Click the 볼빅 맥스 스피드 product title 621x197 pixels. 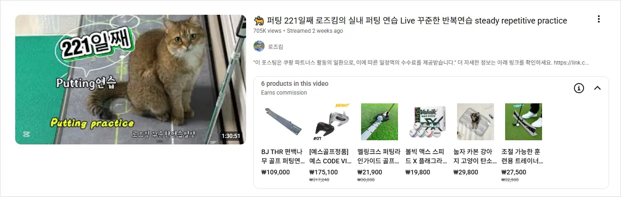[x=427, y=156]
